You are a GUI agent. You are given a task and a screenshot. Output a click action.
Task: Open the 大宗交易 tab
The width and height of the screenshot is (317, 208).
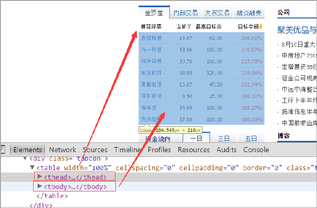pyautogui.click(x=217, y=13)
